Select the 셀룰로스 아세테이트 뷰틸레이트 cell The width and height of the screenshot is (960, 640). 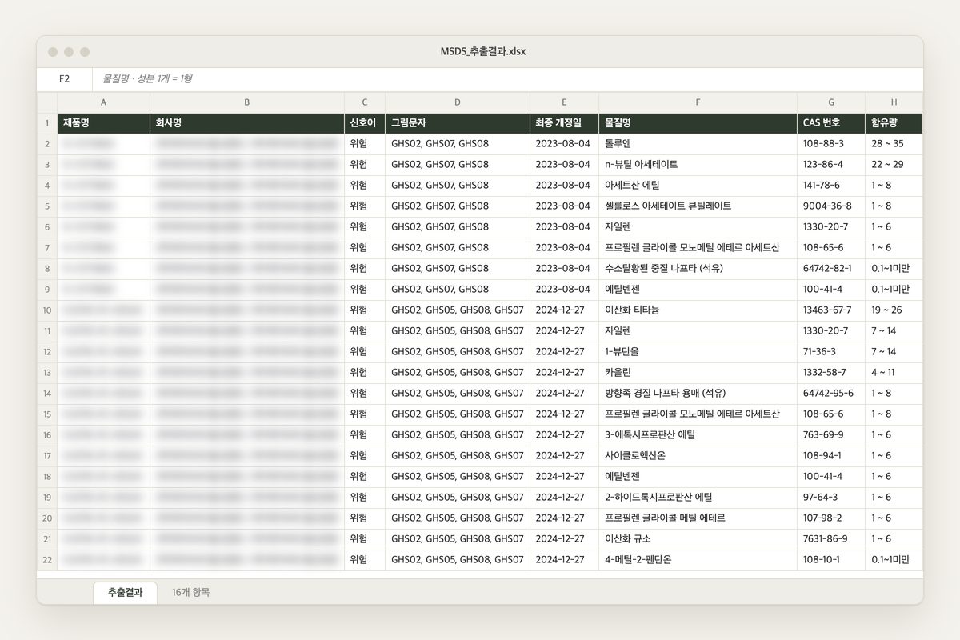tap(698, 206)
